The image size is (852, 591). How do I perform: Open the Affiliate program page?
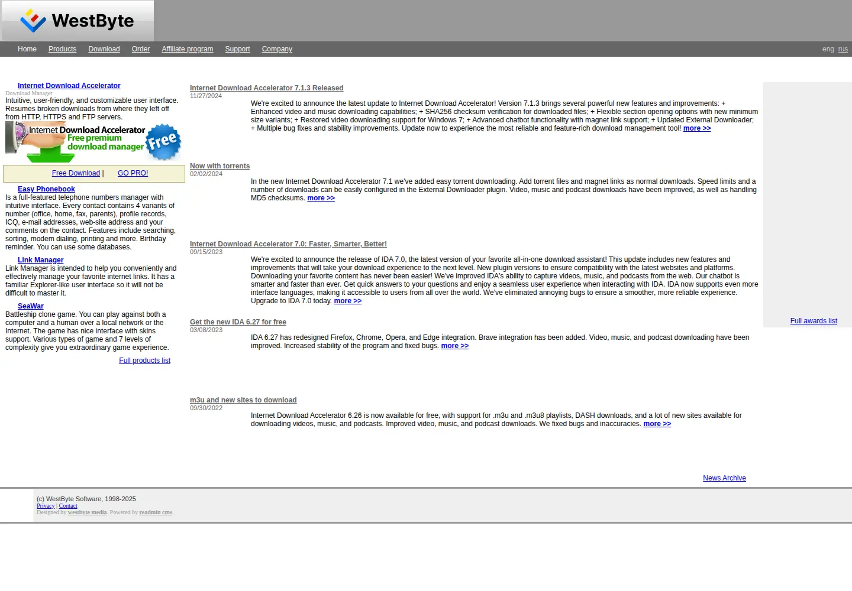tap(188, 49)
